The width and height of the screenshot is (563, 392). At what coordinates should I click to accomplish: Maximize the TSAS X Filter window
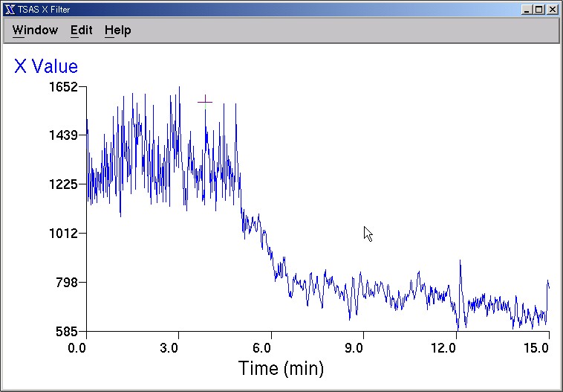(x=539, y=10)
